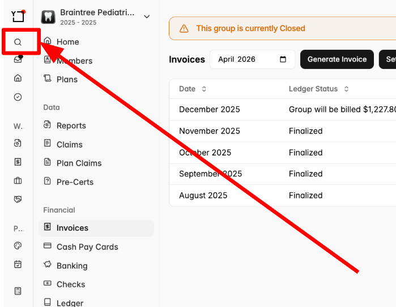396x307 pixels.
Task: Click the search magnifier icon in the left rail
Action: pos(18,42)
